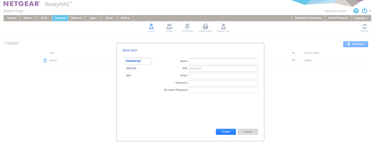Open the help question mark icon
This screenshot has width=374, height=157.
(x=356, y=11)
